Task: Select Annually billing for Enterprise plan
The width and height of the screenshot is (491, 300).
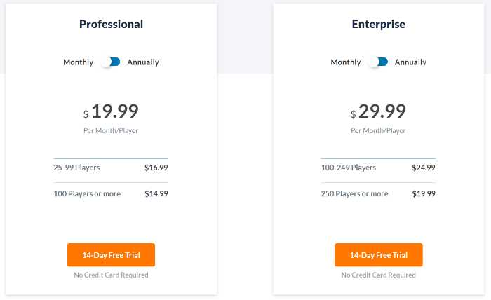Action: (410, 62)
